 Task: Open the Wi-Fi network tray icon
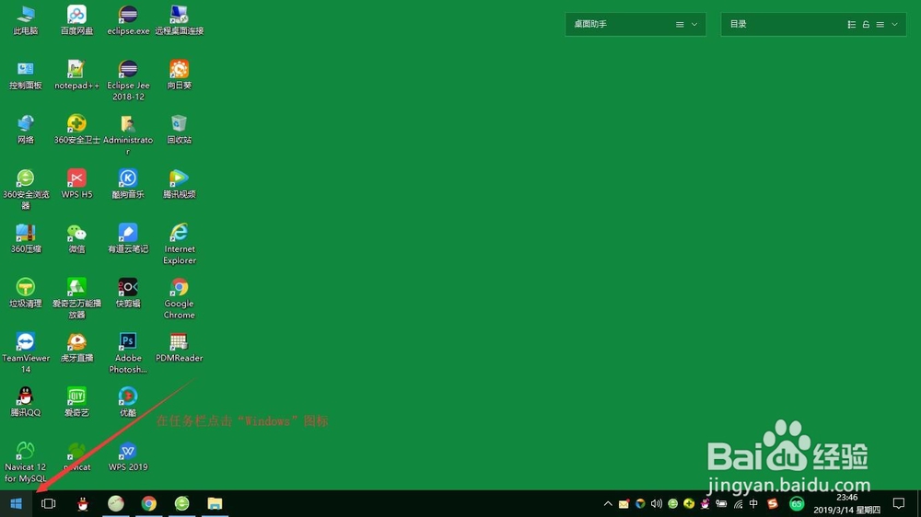pos(739,503)
